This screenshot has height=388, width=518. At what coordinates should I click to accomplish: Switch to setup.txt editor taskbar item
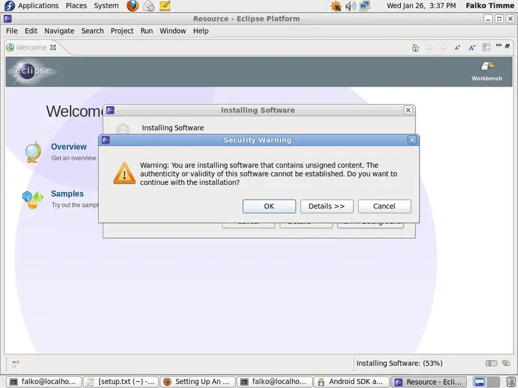tap(121, 382)
